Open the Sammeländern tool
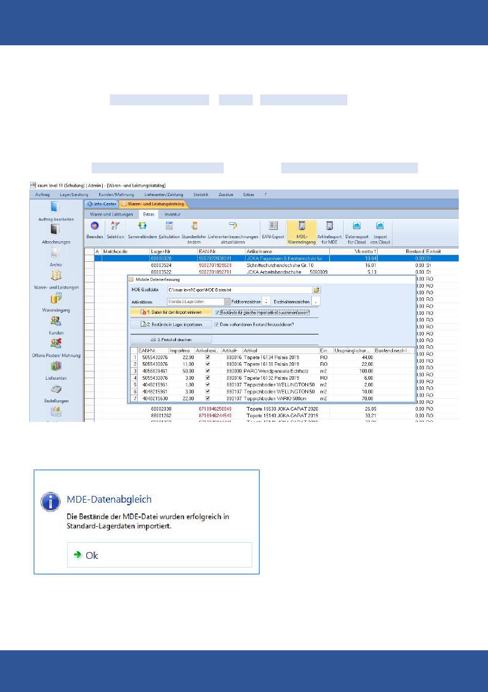Image resolution: width=488 pixels, height=692 pixels. [143, 229]
